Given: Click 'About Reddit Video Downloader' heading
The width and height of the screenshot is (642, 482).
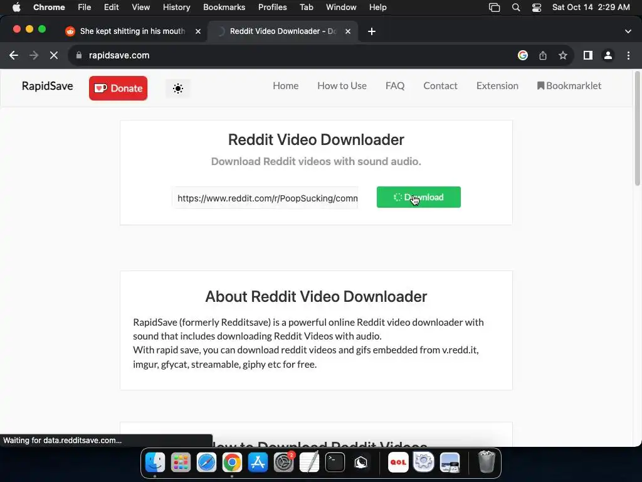Looking at the screenshot, I should click(x=316, y=296).
